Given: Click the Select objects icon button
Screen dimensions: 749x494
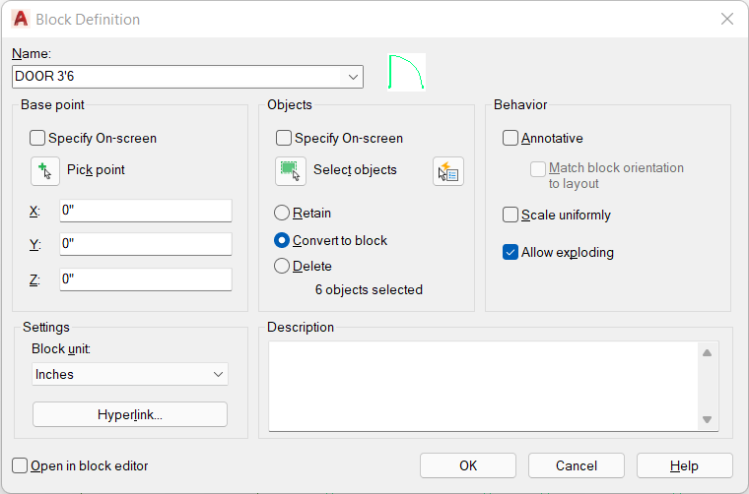Looking at the screenshot, I should tap(291, 171).
